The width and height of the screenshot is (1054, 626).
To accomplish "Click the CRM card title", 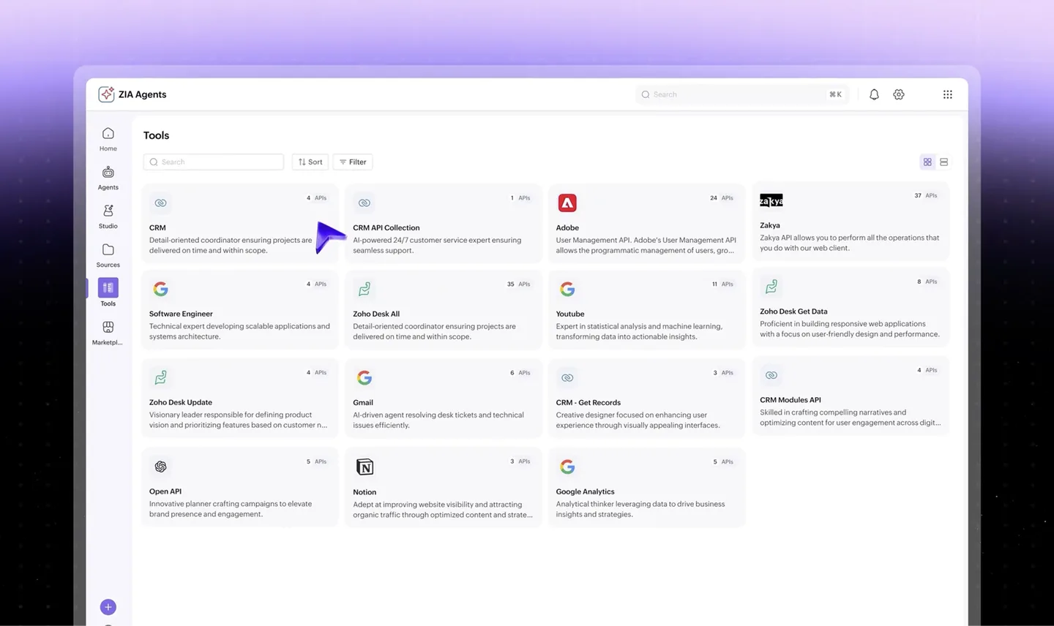I will (x=157, y=228).
